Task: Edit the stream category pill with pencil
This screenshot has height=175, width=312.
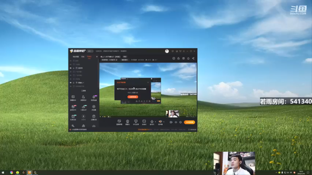Action: pos(110,60)
